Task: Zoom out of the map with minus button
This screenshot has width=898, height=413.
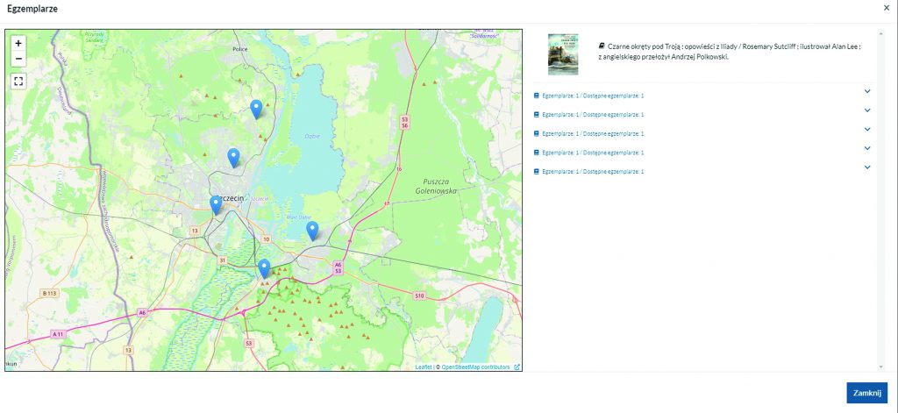Action: click(x=18, y=59)
